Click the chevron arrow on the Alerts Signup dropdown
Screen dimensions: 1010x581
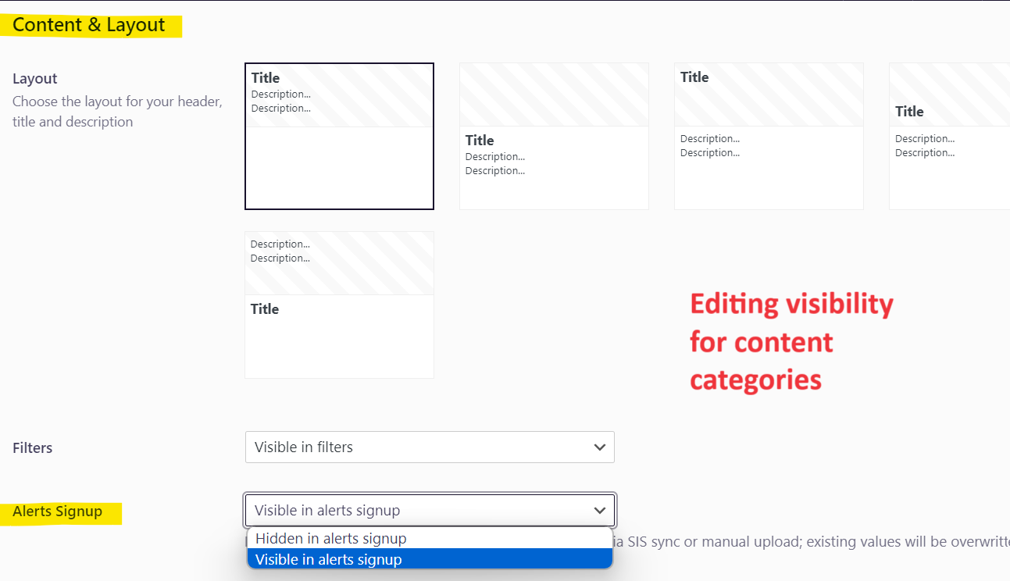[x=599, y=511]
